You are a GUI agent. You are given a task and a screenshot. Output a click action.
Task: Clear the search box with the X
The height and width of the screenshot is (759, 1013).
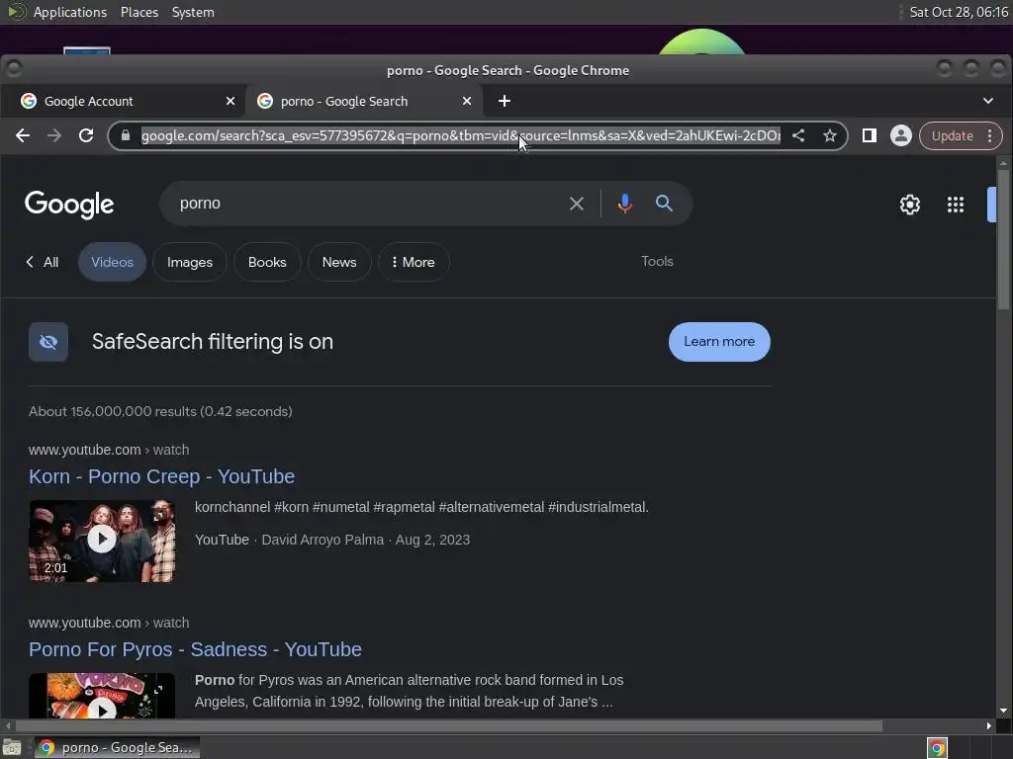[577, 204]
